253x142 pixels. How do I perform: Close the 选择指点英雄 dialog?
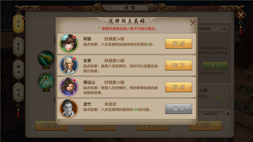coord(193,22)
